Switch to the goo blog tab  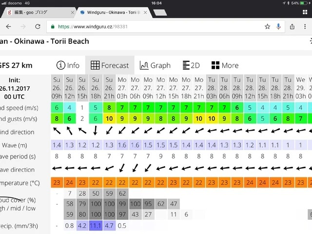click(x=37, y=12)
